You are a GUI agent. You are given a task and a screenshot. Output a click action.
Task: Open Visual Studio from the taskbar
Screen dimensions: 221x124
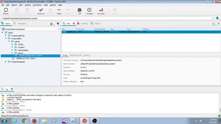(65, 121)
